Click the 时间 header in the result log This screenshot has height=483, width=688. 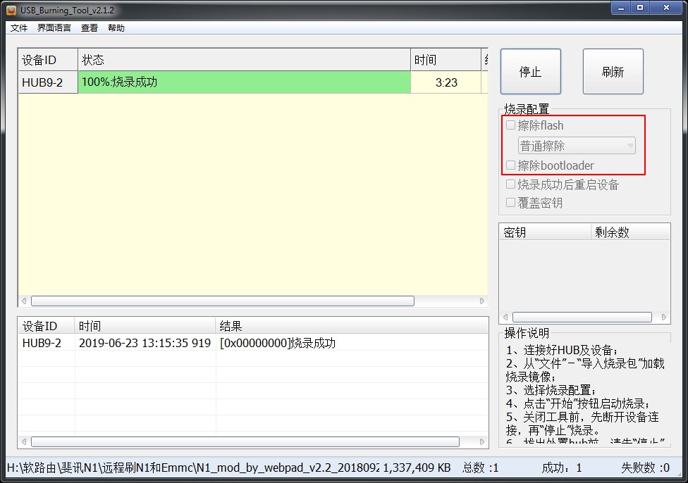coord(145,326)
